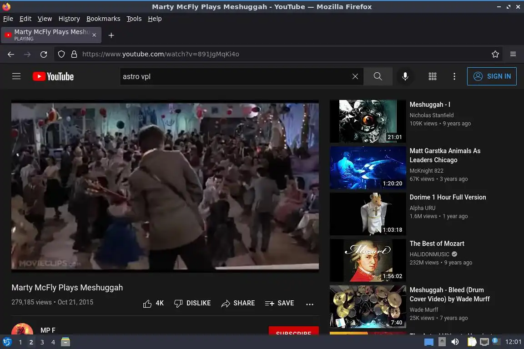This screenshot has height=349, width=524.
Task: Click title 'Matt Garstka Animals As Leaders Chicago'
Action: (x=445, y=155)
